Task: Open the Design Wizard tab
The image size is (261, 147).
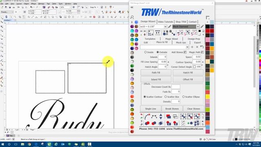Action: pos(148,22)
